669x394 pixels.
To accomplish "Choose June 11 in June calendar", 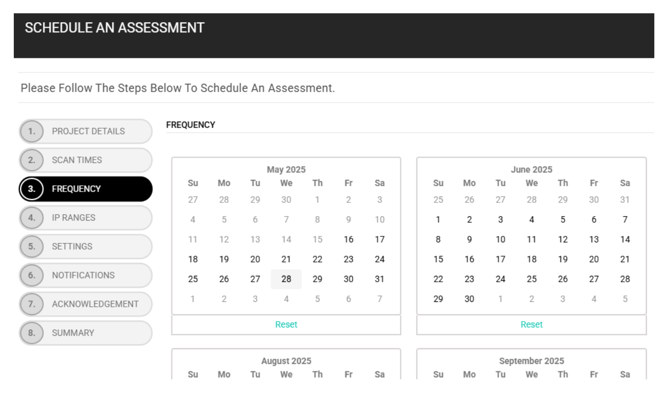I will pos(532,240).
